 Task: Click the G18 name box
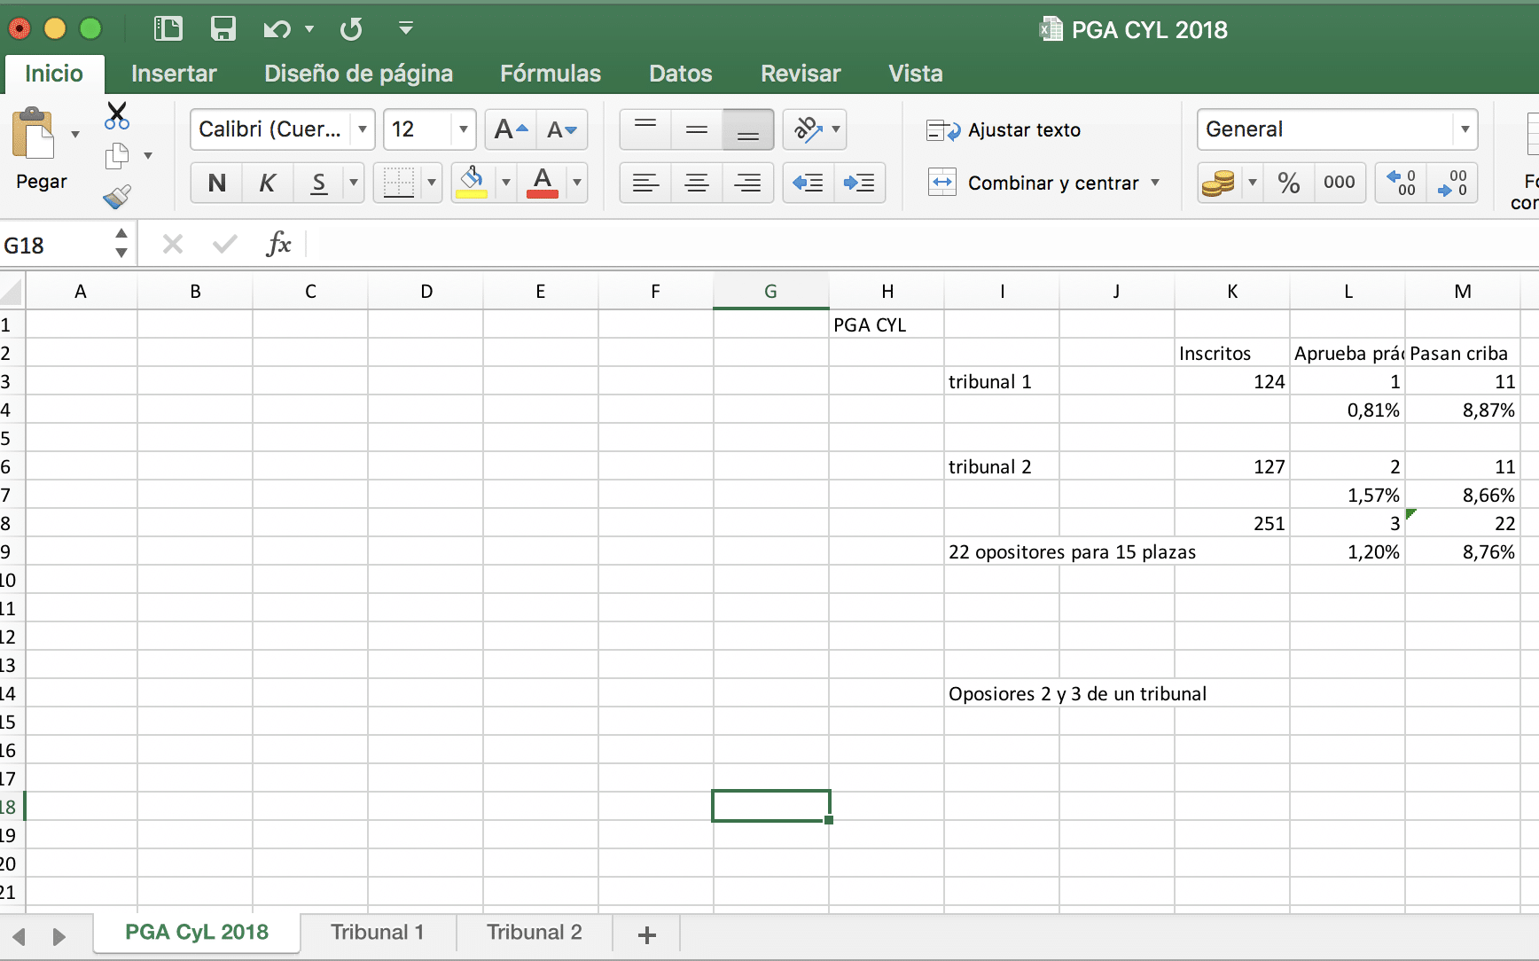click(x=55, y=245)
